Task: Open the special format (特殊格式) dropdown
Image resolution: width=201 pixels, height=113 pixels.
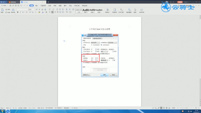Action: 104,51
